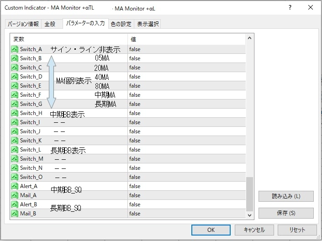This screenshot has width=322, height=241.
Task: Select the false value of Switch_C
Action: pos(135,68)
